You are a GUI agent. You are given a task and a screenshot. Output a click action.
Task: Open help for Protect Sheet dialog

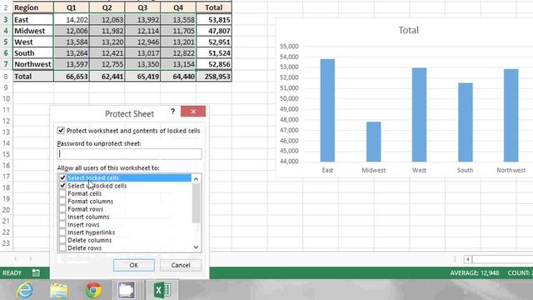click(173, 111)
